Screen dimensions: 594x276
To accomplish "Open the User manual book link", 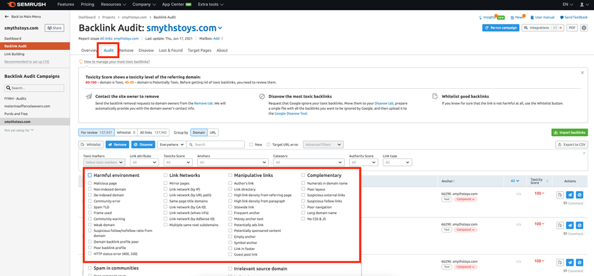I will (x=542, y=17).
